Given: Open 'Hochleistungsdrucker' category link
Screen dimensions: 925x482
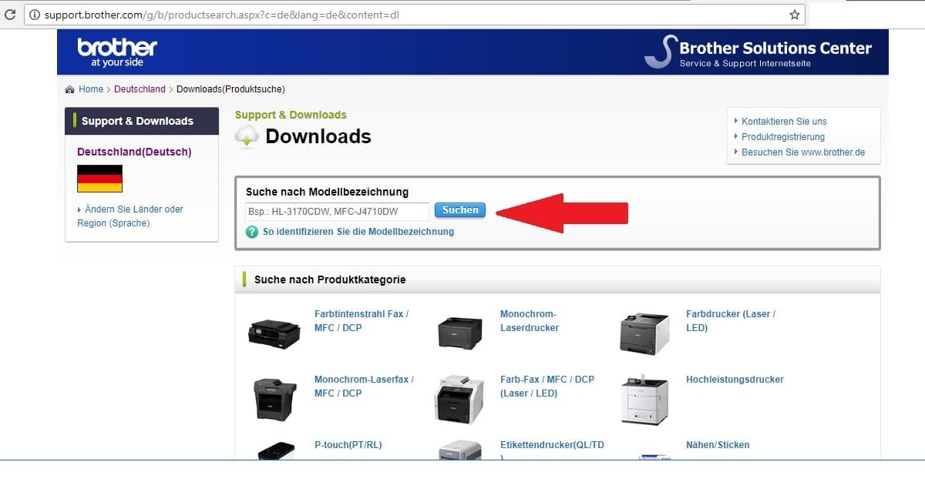Looking at the screenshot, I should (x=735, y=380).
